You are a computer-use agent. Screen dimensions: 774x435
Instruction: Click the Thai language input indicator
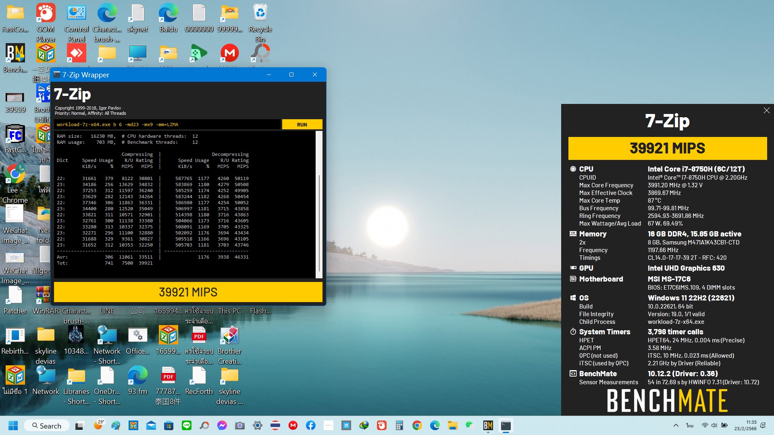[690, 425]
